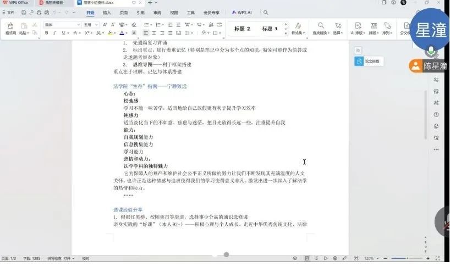This screenshot has width=450, height=267.
Task: Align text left in the paragraph group
Action: coord(146,33)
